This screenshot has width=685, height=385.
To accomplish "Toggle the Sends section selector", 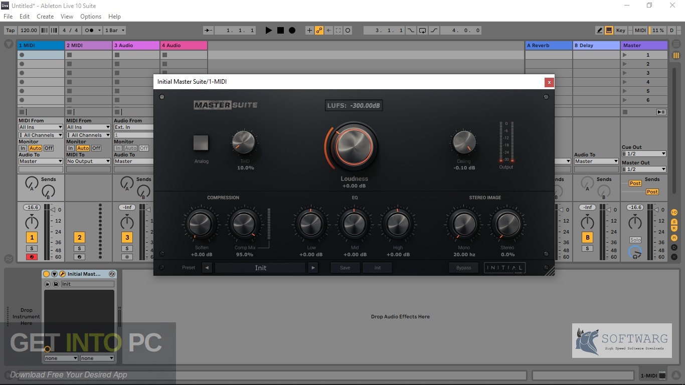I will (x=674, y=221).
